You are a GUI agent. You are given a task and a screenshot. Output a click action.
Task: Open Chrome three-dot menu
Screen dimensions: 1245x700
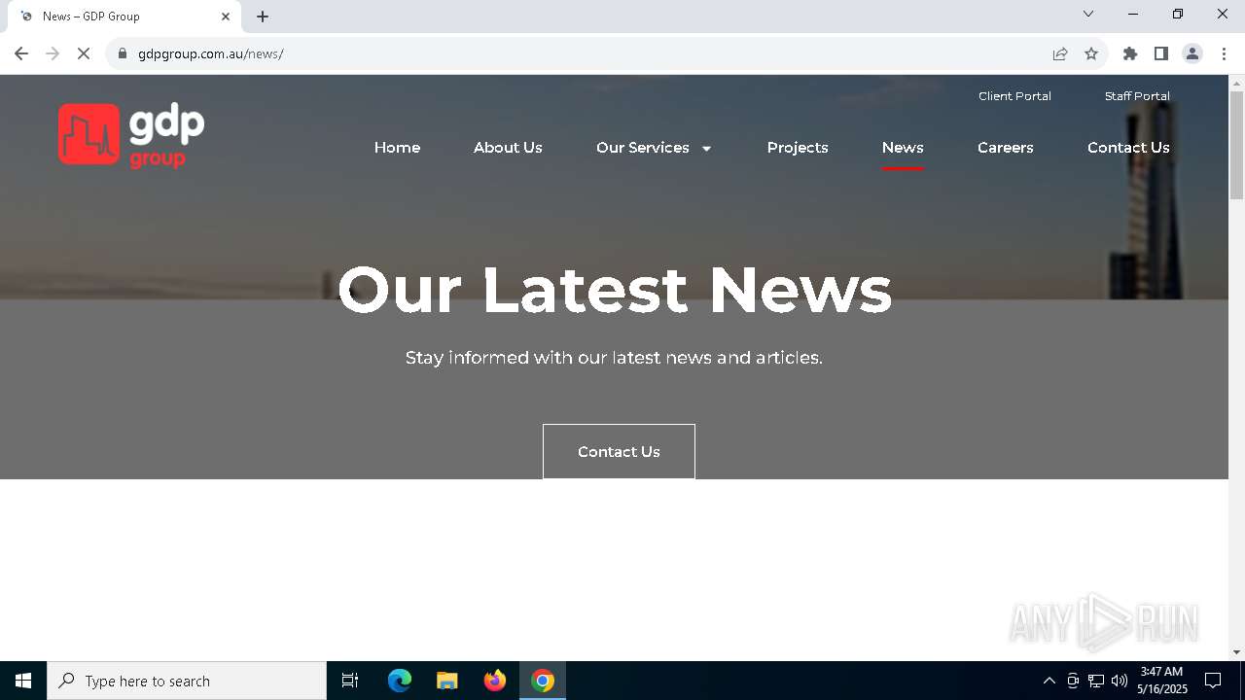[1224, 53]
